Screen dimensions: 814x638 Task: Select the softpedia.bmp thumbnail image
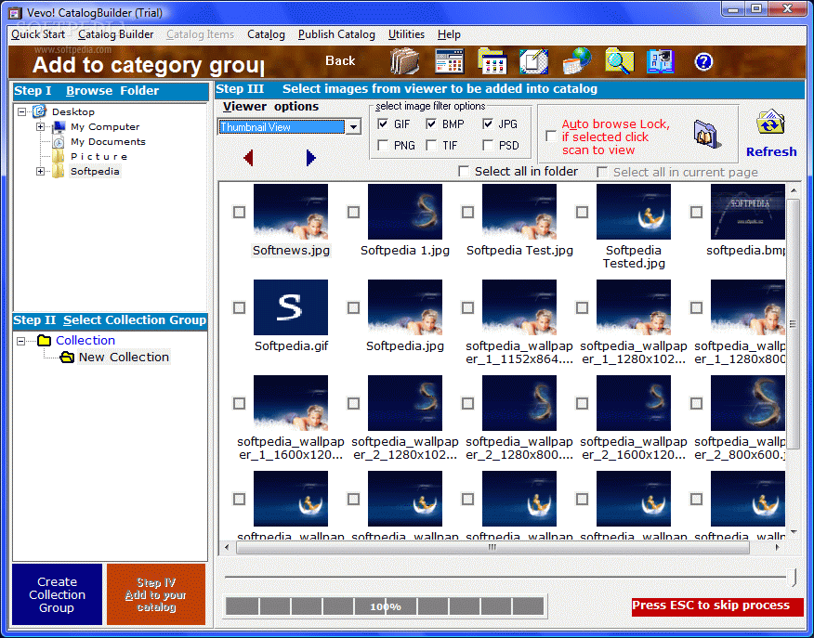(747, 212)
